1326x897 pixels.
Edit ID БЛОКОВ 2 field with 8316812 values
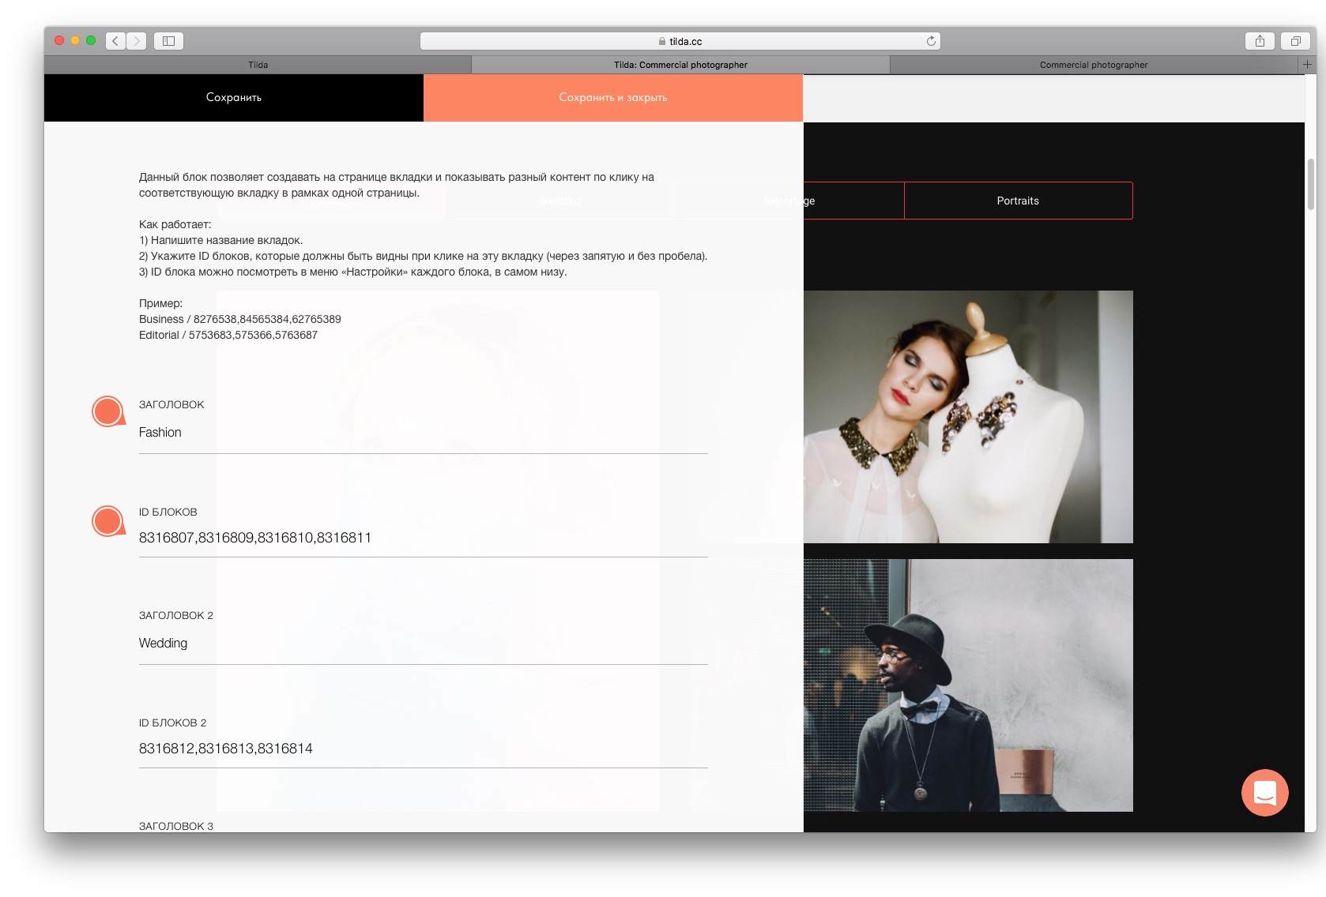[424, 749]
